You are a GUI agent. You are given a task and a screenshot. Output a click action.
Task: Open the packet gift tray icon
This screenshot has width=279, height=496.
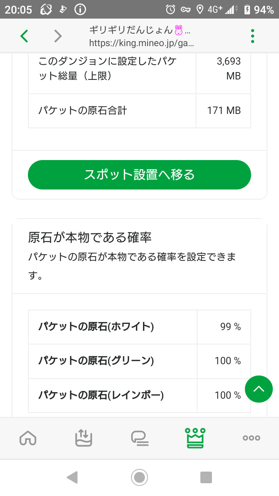tap(84, 438)
